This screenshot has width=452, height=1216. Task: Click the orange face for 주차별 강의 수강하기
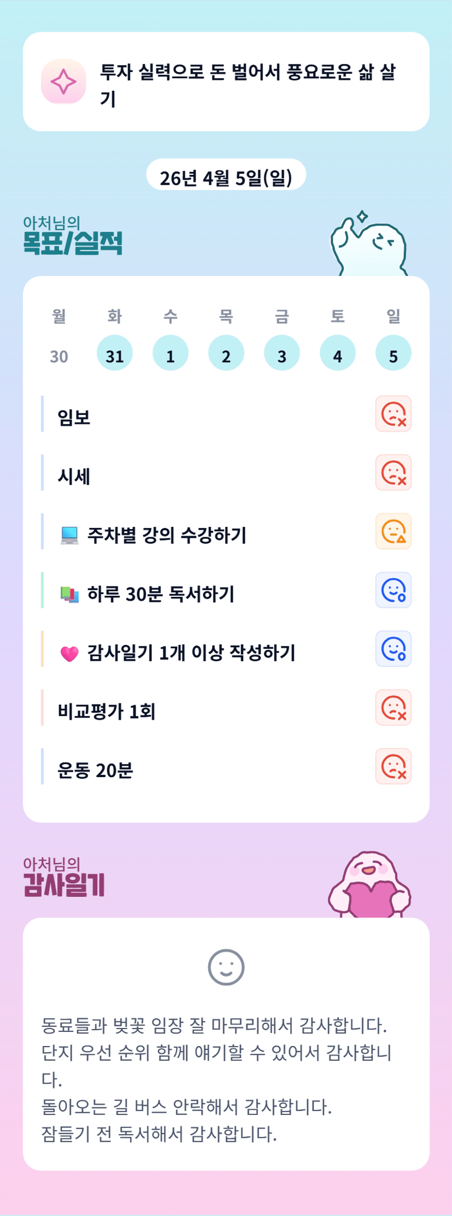(x=393, y=531)
